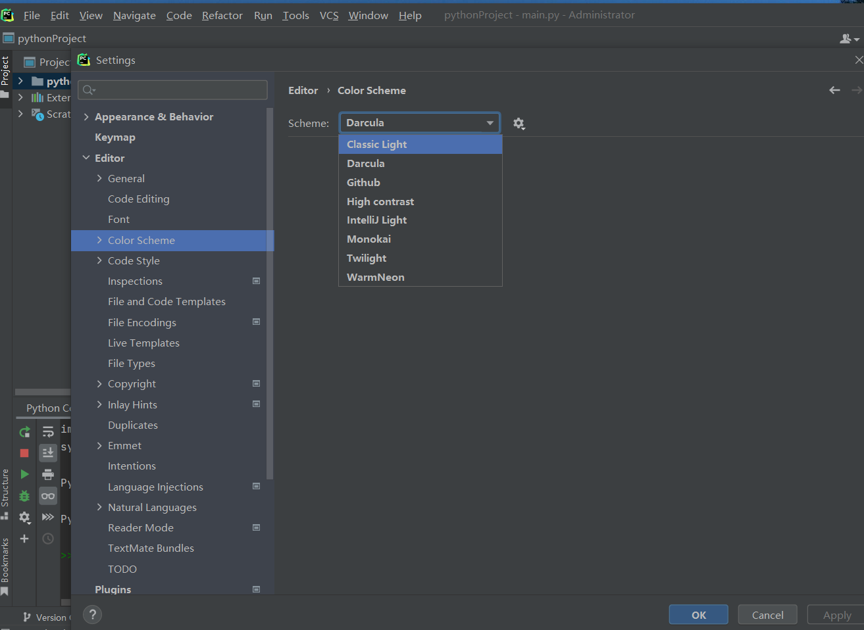Image resolution: width=864 pixels, height=630 pixels.
Task: Click OK to confirm settings
Action: pos(699,615)
